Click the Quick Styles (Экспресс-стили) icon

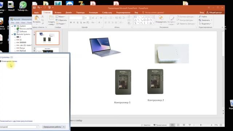[171, 18]
